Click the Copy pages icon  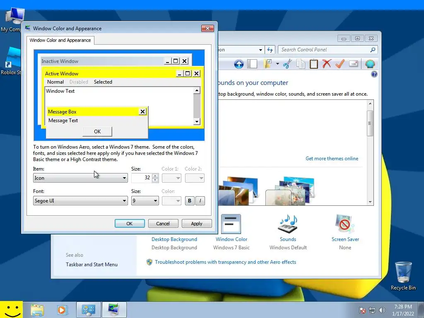[x=301, y=64]
